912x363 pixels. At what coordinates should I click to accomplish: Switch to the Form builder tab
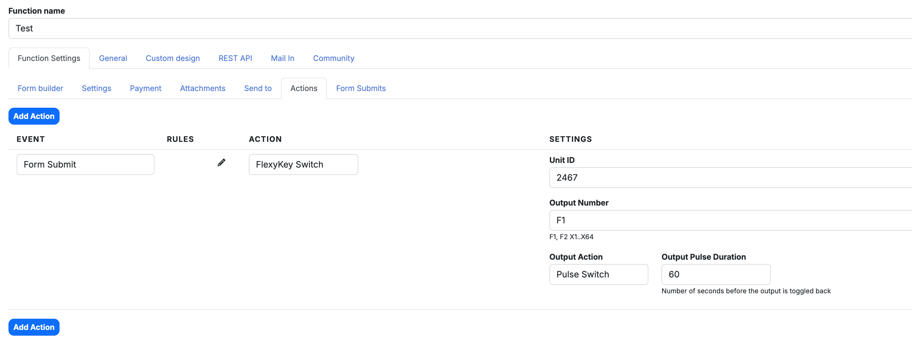(40, 88)
